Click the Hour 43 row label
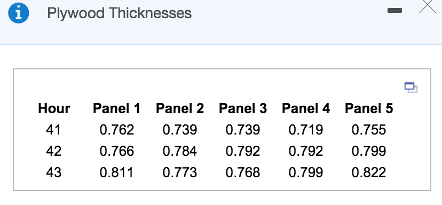442x205 pixels. [x=53, y=172]
